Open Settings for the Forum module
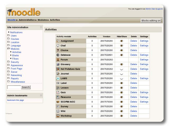The height and width of the screenshot is (126, 169). (x=144, y=60)
